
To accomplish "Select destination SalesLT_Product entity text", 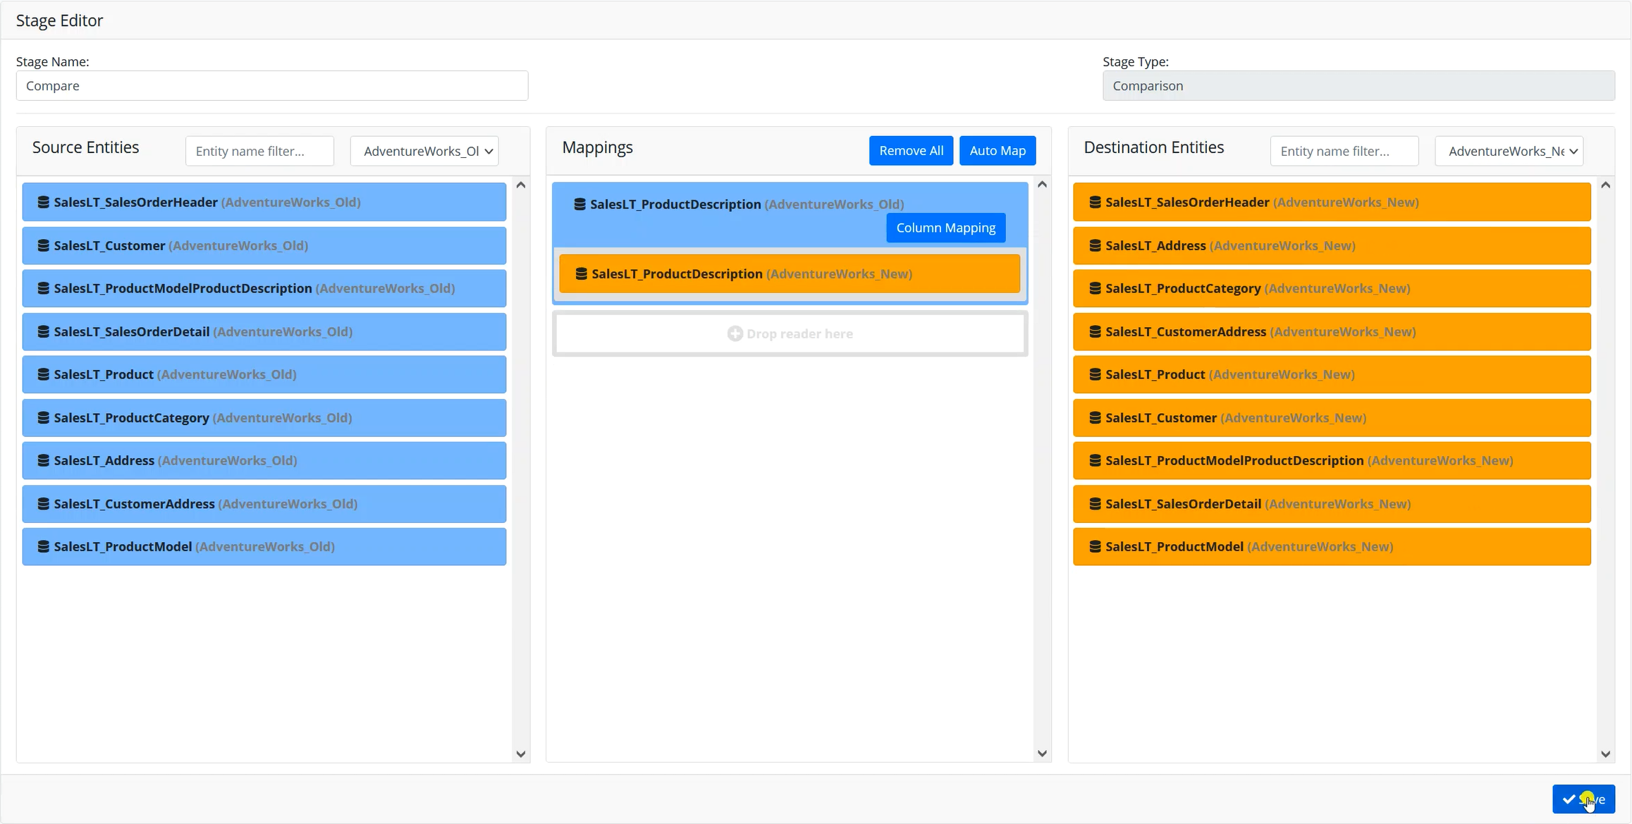I will pyautogui.click(x=1230, y=374).
